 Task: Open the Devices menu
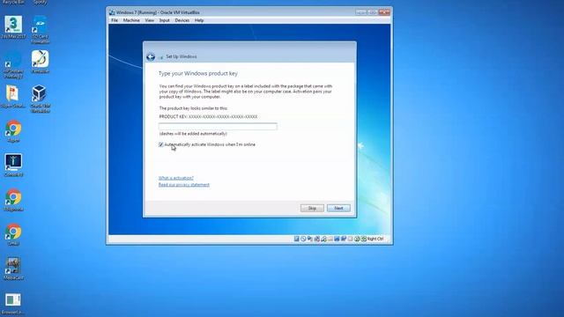182,20
